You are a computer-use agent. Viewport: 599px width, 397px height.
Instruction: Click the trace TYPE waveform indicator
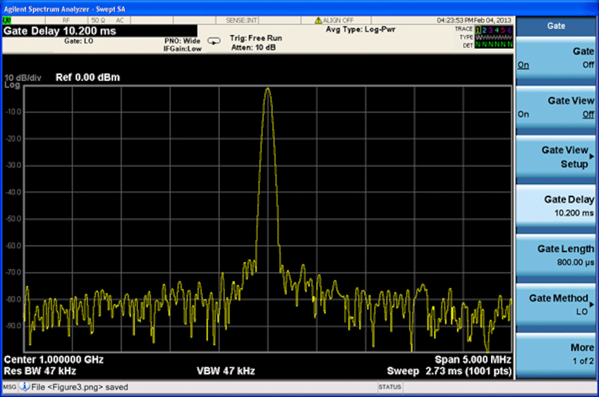click(x=479, y=37)
